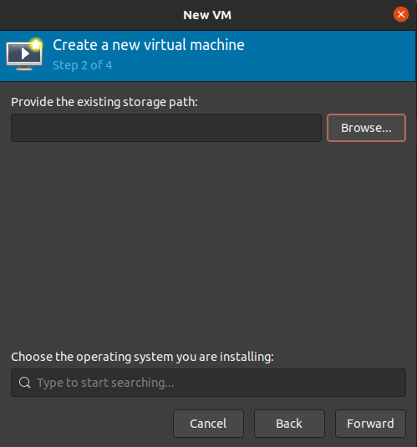Viewport: 417px width, 447px height.
Task: Cancel the virtual machine creation
Action: coord(208,424)
